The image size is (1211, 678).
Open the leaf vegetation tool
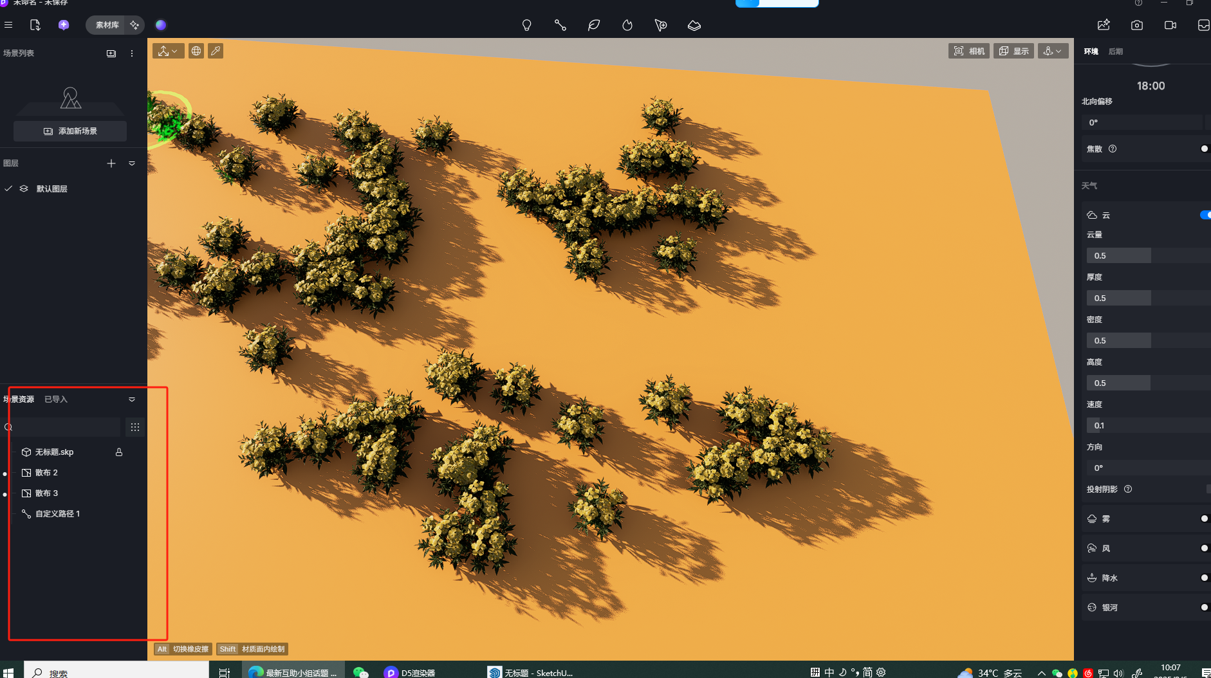pos(593,25)
